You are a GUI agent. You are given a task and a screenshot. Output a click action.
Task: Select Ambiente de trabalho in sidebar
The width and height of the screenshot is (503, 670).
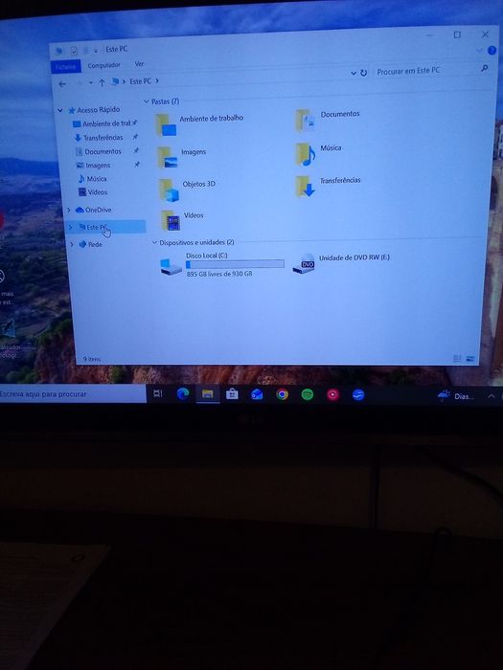click(x=105, y=123)
